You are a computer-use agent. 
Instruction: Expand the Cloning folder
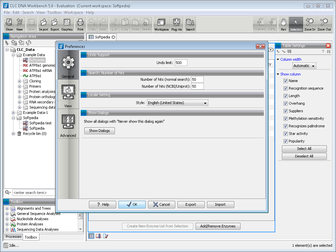[x=19, y=81]
